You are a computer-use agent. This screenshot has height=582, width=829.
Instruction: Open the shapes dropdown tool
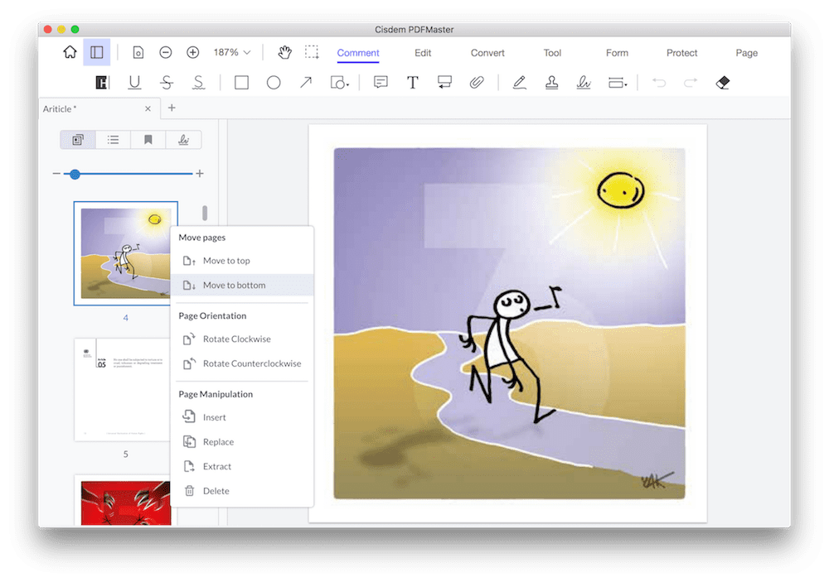click(x=339, y=83)
